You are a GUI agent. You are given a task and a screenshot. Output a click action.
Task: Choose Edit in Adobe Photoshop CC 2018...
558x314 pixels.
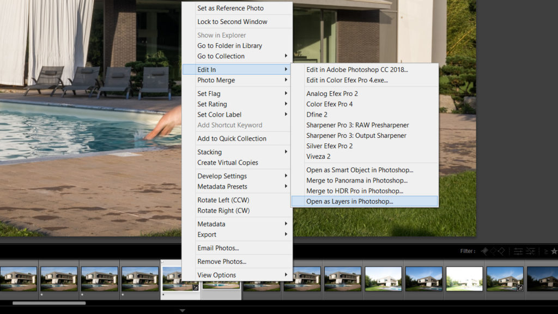pos(365,69)
